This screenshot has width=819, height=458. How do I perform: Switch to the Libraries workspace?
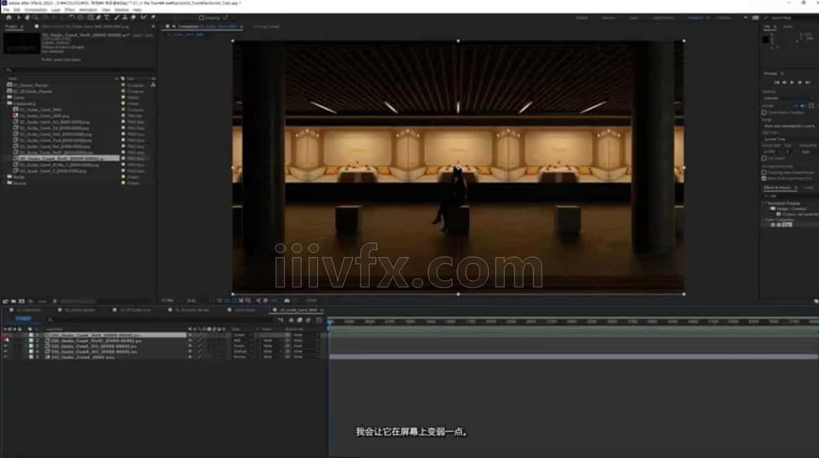pyautogui.click(x=724, y=18)
